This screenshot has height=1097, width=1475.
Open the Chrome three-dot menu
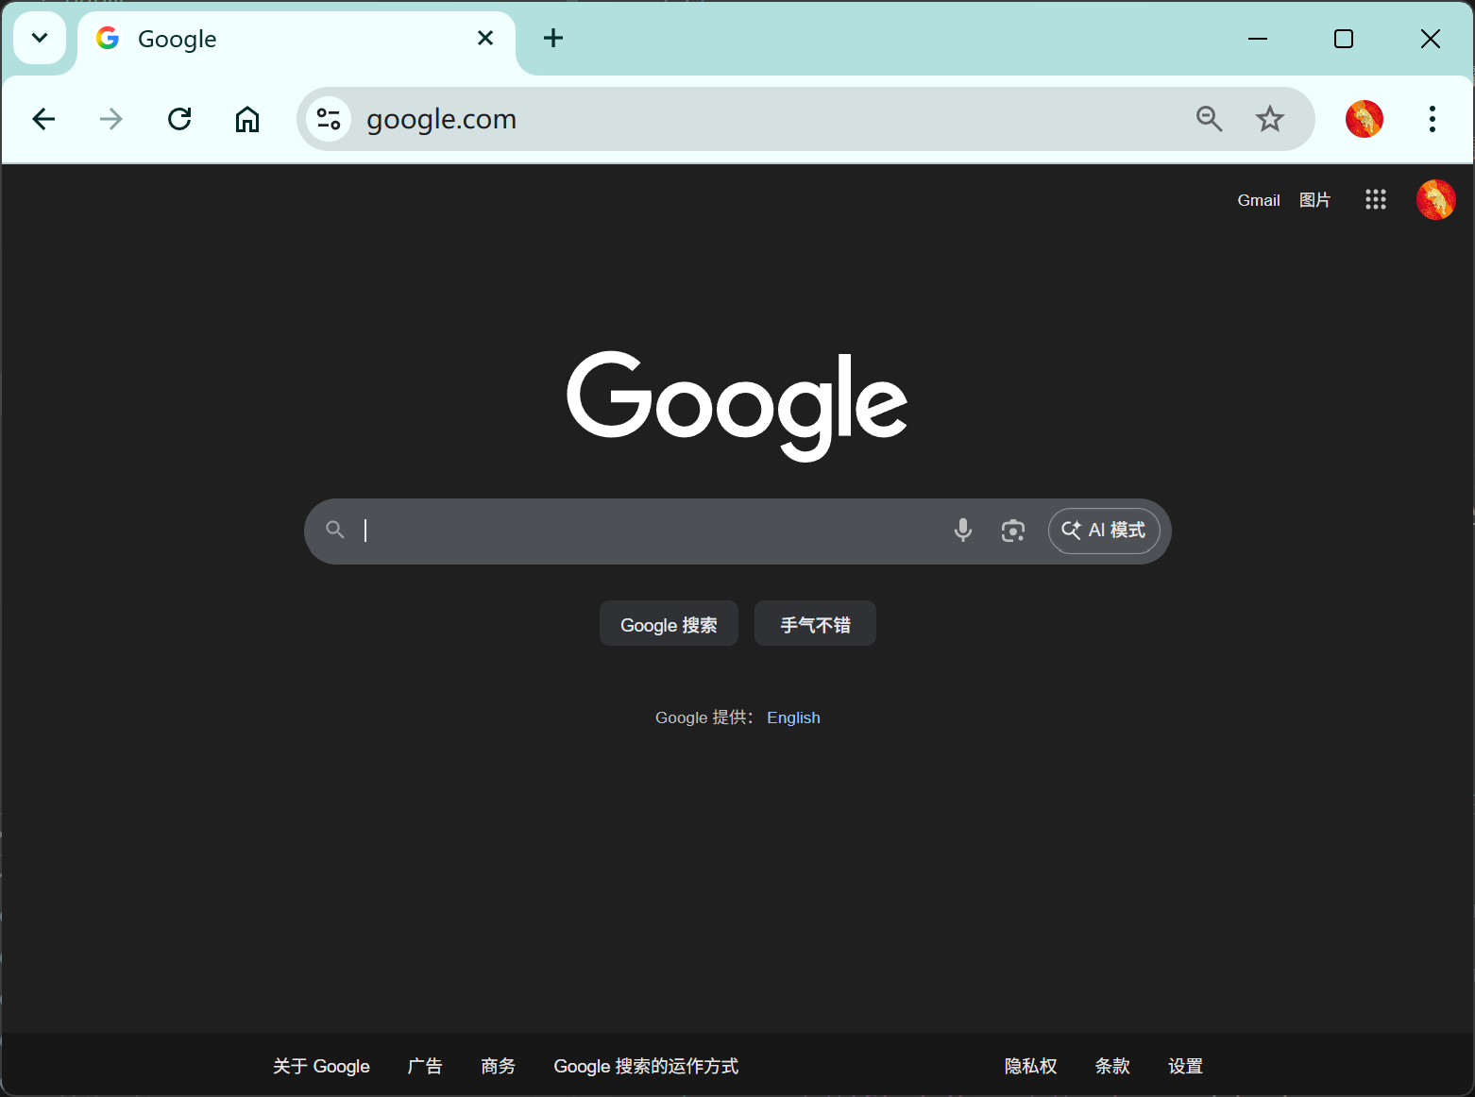coord(1432,119)
